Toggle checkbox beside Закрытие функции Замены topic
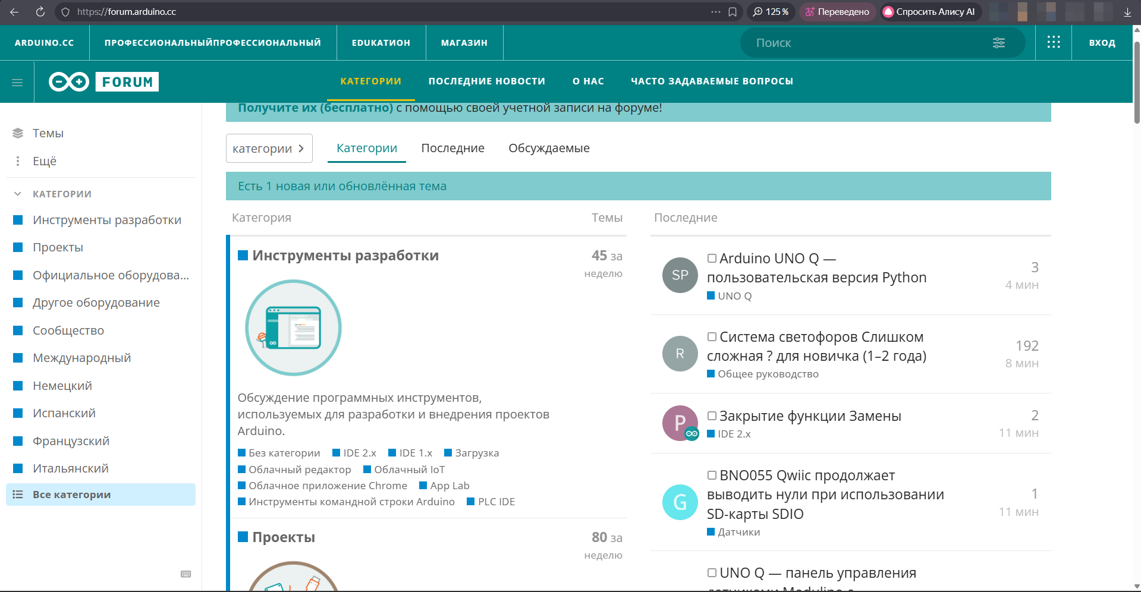The image size is (1141, 592). click(712, 416)
